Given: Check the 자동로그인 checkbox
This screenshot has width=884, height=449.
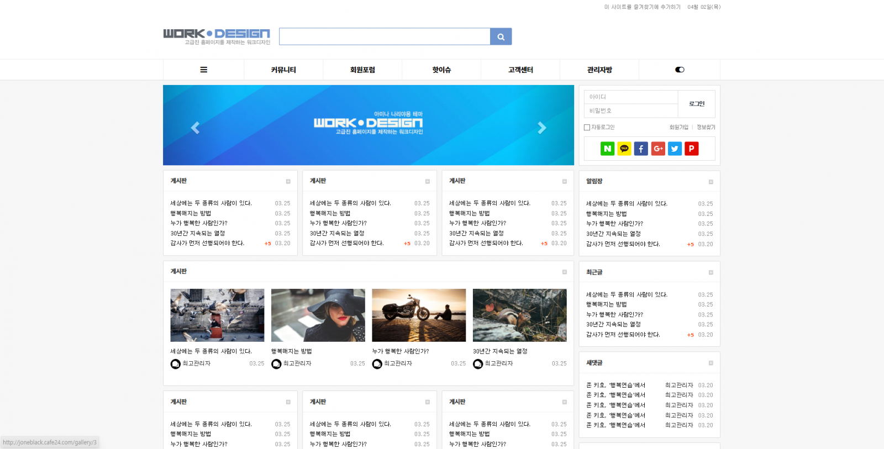Looking at the screenshot, I should tap(587, 128).
